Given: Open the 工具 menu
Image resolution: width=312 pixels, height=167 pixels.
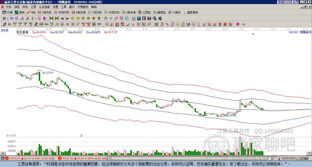Looking at the screenshot, I should pos(64,7).
